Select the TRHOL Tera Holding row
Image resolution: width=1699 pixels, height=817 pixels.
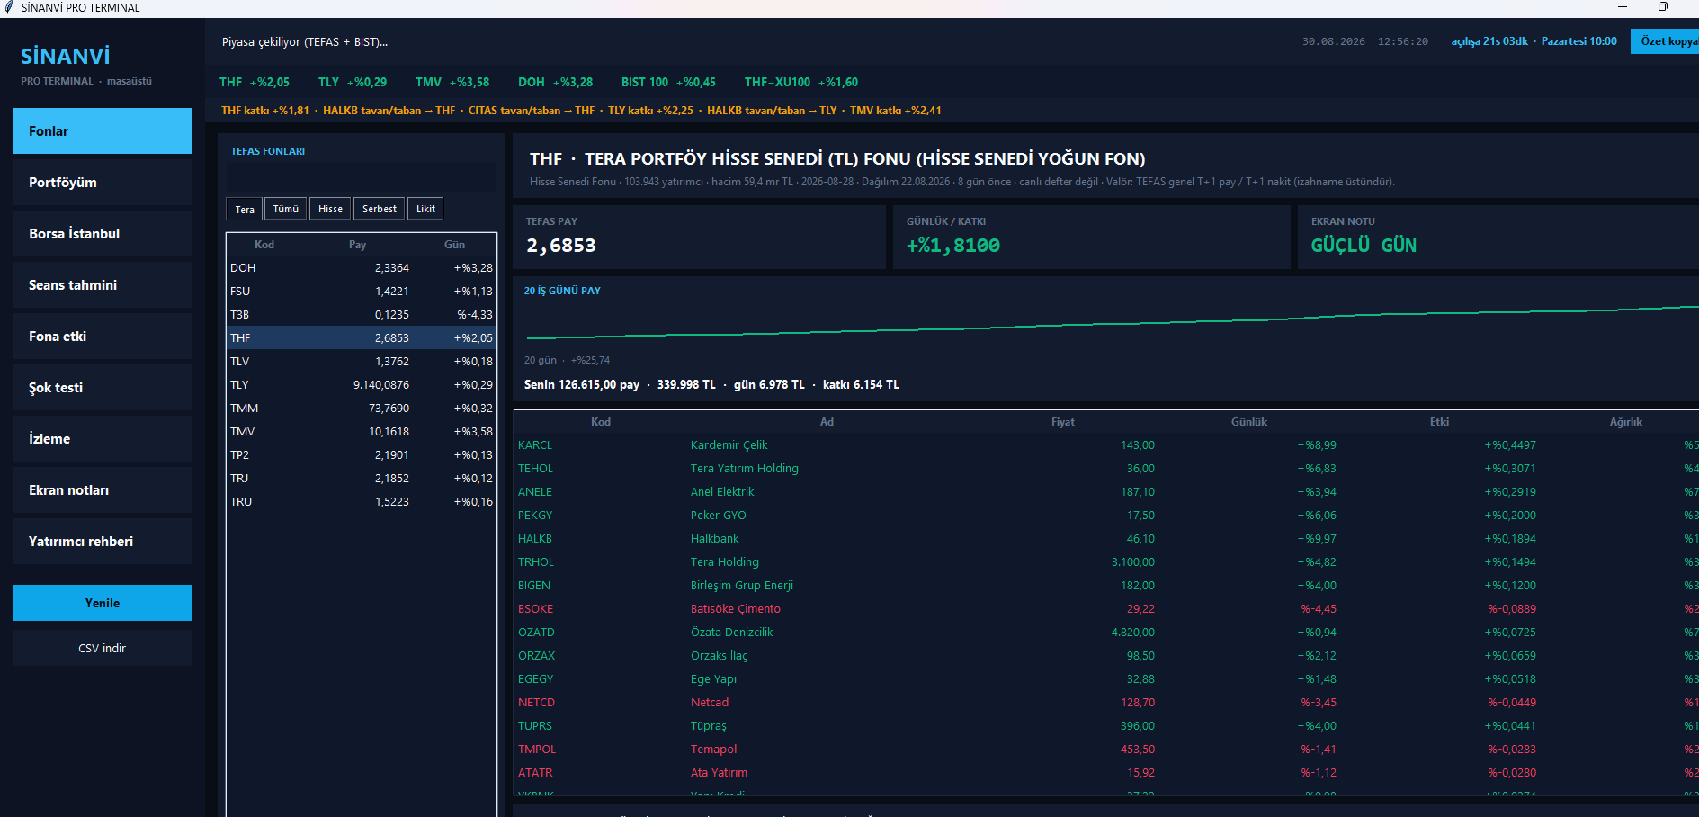[1107, 562]
